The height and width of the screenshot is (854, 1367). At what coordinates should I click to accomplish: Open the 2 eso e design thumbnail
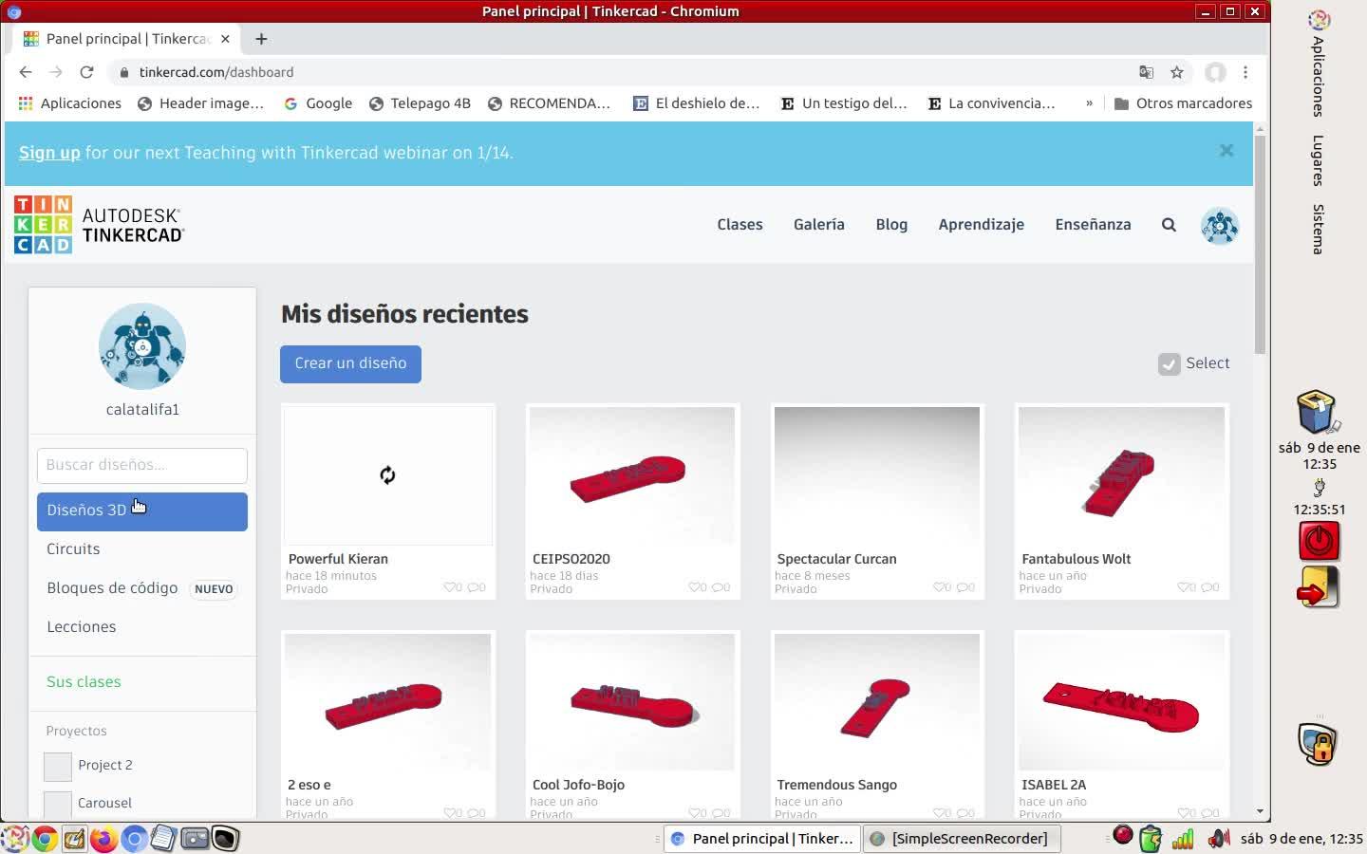(387, 702)
